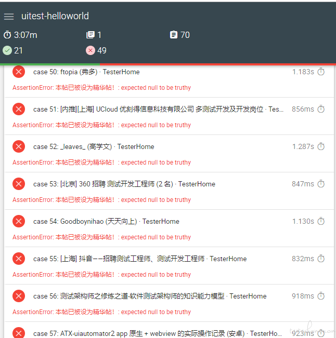Click the timer icon next to 918ms
Viewport: 336px width, 338px height.
click(x=321, y=296)
